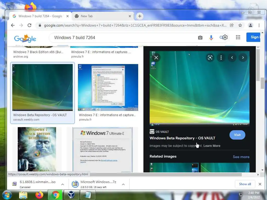Select the OS VAULT green wallpaper thumbnail
267x200 pixels.
tap(43, 87)
